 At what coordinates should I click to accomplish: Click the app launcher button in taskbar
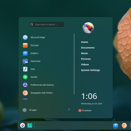[23, 125]
